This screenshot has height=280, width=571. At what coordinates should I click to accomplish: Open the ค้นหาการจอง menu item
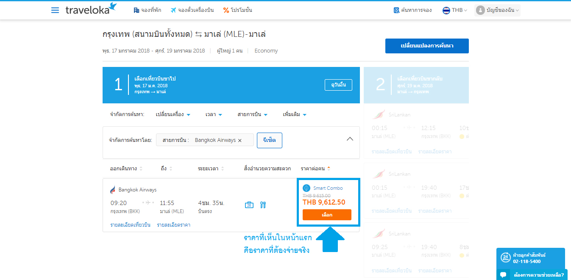412,10
